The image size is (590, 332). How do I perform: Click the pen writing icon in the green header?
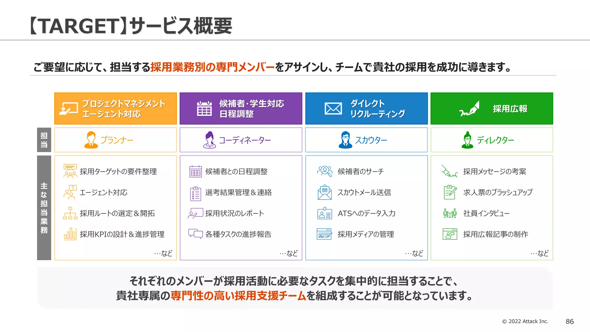(x=469, y=109)
